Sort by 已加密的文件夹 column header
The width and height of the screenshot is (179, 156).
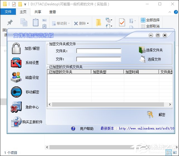pyautogui.click(x=69, y=72)
